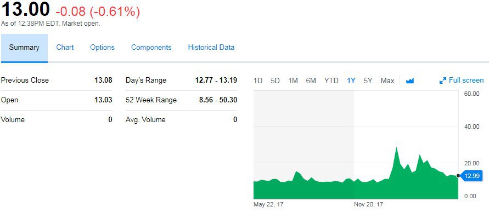Click the 52 Week Range value 8.56 - 50.30
This screenshot has width=489, height=213.
(218, 100)
